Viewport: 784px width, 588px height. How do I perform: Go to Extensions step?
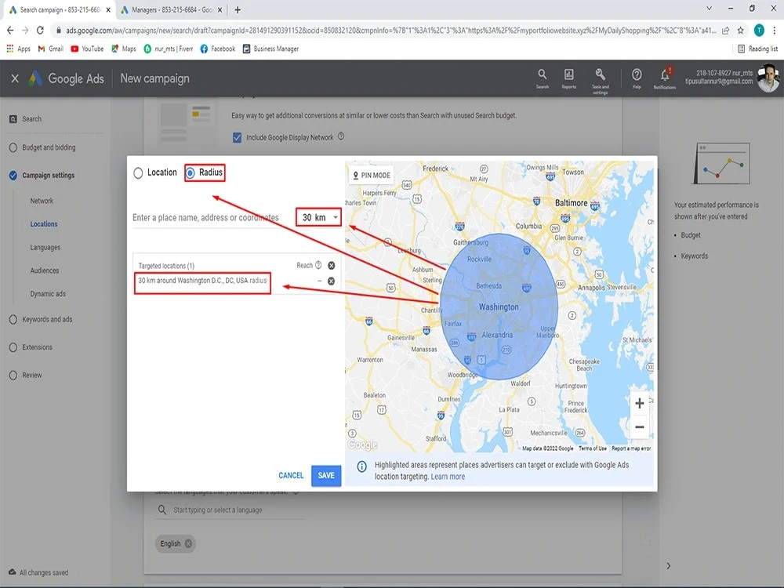click(x=37, y=347)
